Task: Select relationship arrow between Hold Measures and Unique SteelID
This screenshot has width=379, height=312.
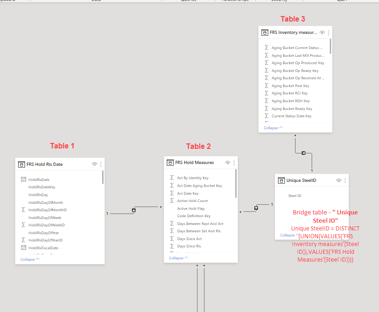Action: point(256,208)
